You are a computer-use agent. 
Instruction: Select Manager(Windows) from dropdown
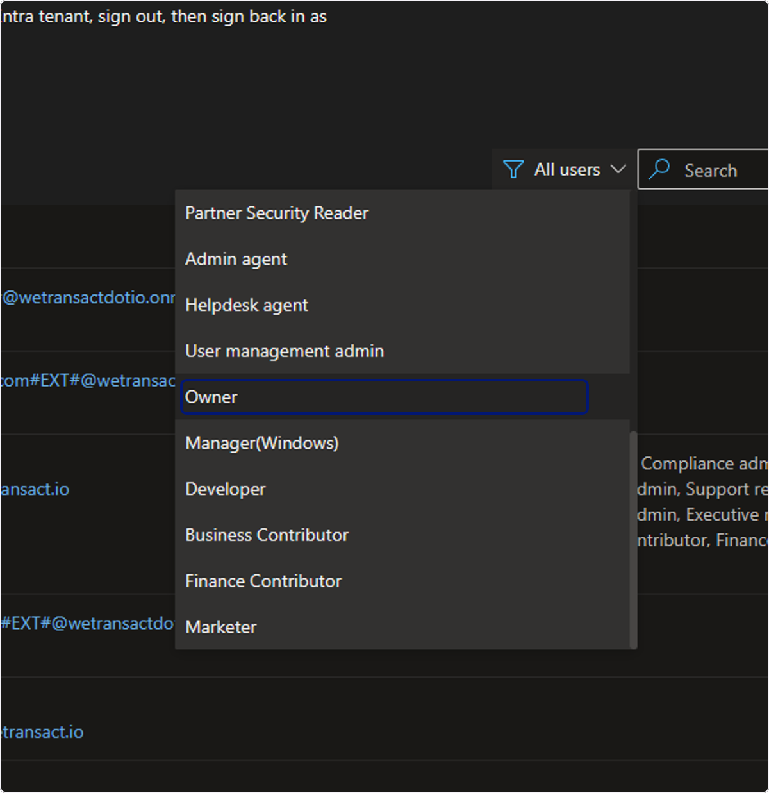402,443
